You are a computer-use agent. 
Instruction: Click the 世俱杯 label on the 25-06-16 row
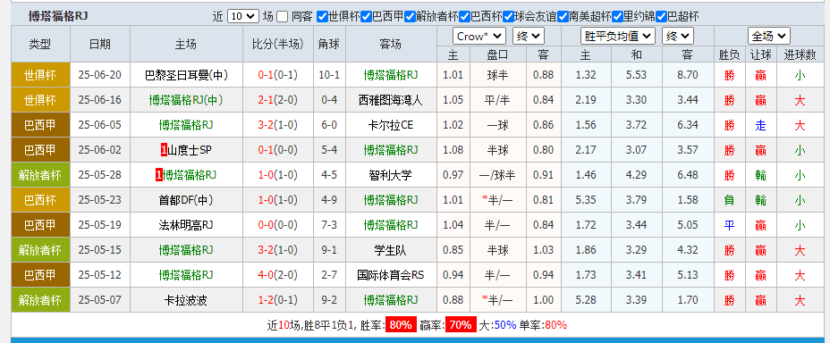40,100
